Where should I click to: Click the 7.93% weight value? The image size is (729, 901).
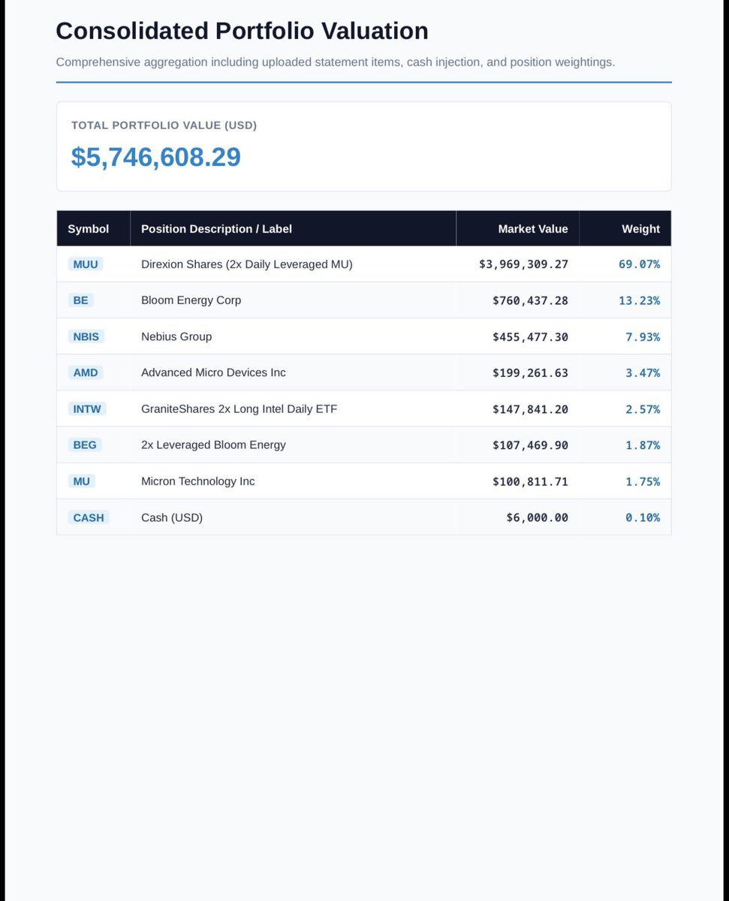coord(643,336)
